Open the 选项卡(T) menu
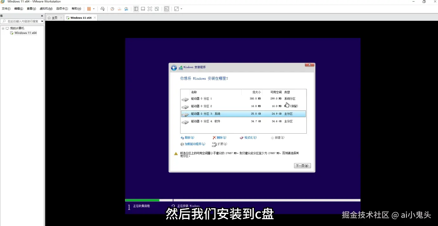 pos(62,9)
